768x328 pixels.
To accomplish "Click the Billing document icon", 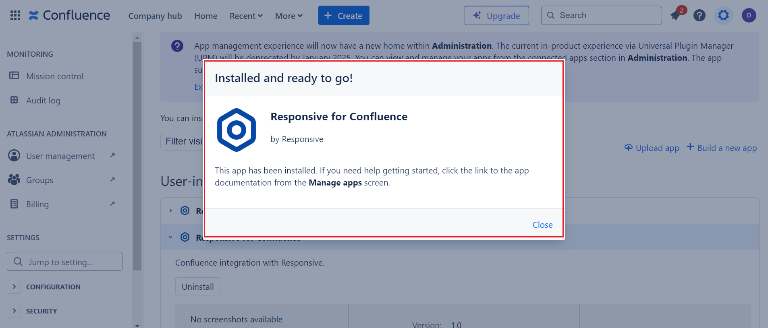I will pyautogui.click(x=14, y=204).
